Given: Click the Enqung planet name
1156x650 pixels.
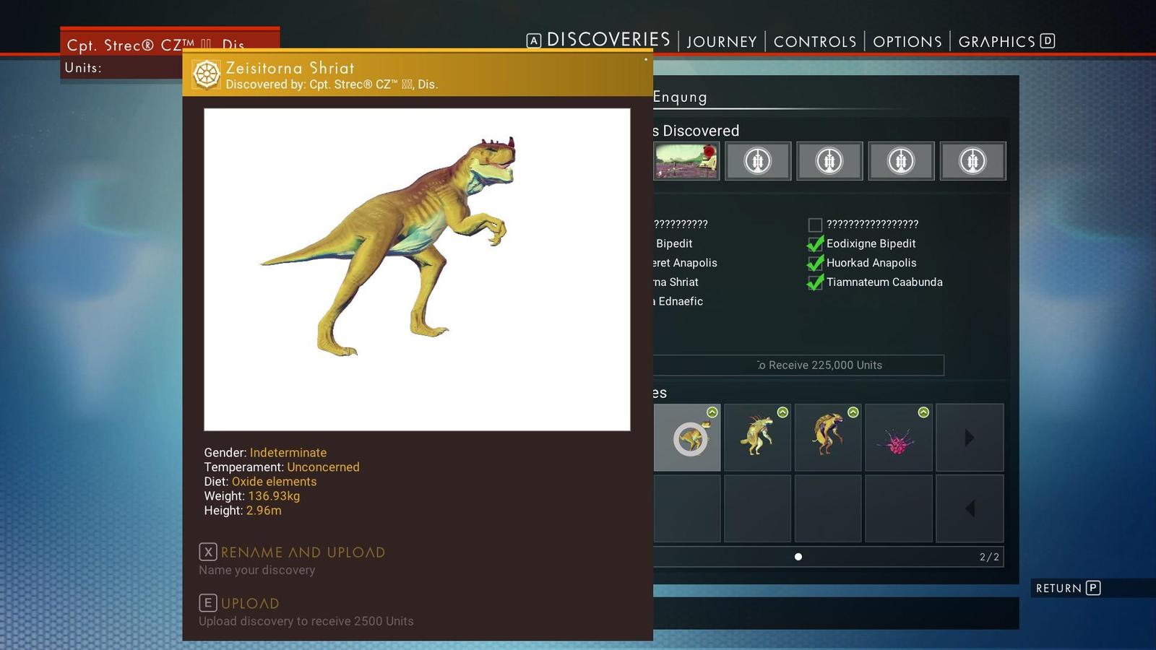Looking at the screenshot, I should [x=680, y=97].
